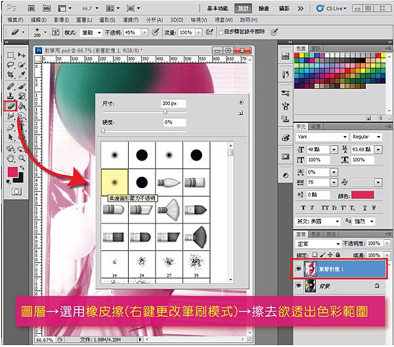Open the 視窗(W) menu
Screen dimensions: 394x347
224,20
